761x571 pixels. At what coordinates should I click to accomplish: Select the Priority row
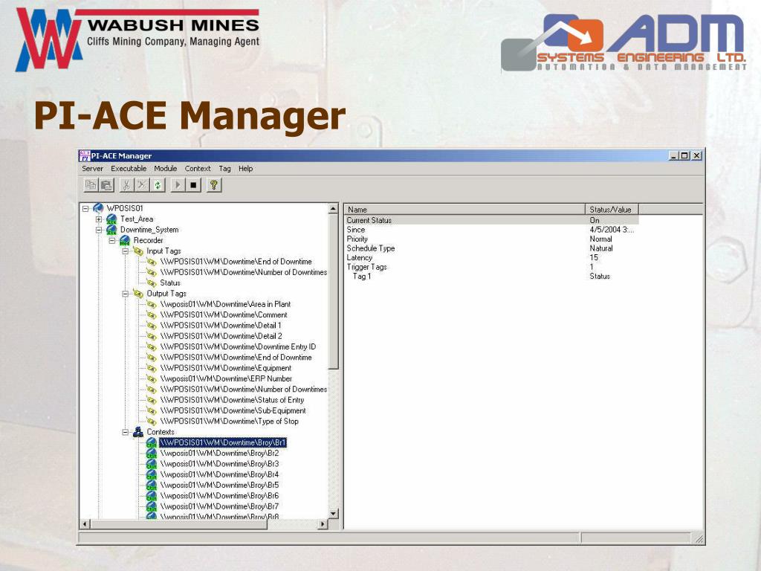pyautogui.click(x=491, y=239)
